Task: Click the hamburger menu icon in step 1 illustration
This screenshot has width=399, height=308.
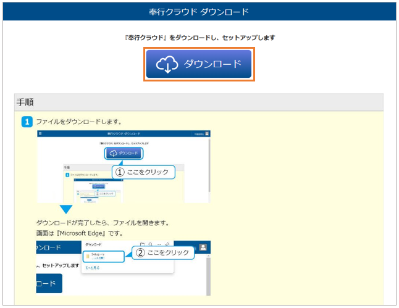Action: pos(40,134)
